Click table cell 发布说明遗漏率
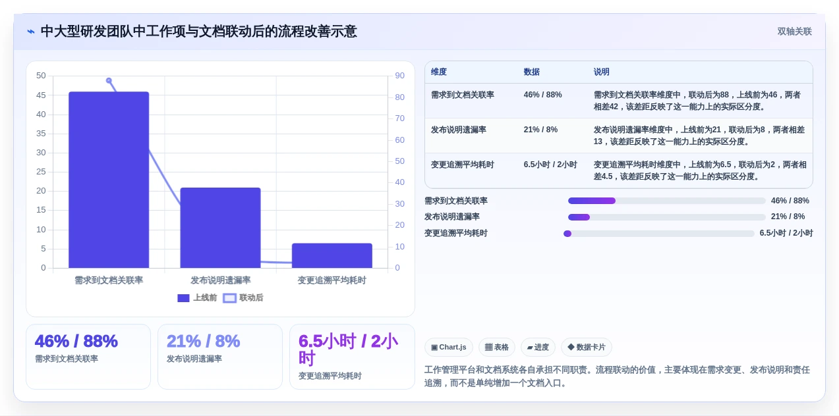This screenshot has height=416, width=839. (x=459, y=130)
